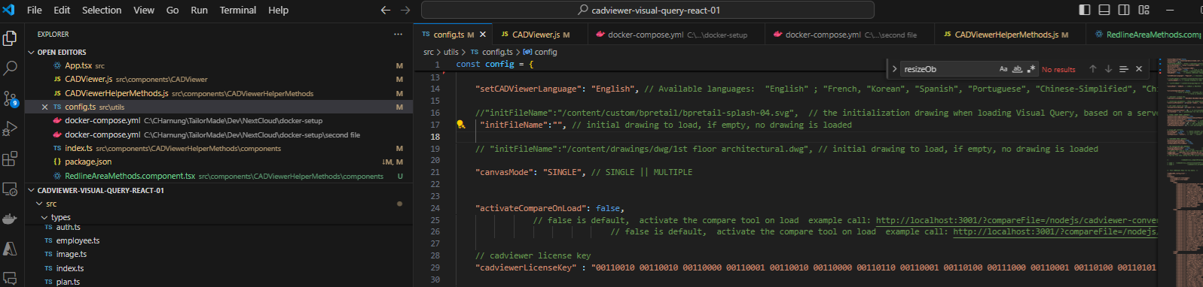
Task: Open Remote Explorer view
Action: tap(11, 189)
